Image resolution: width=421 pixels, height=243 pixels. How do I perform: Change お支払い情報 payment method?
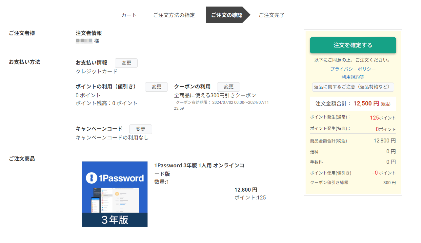[126, 63]
